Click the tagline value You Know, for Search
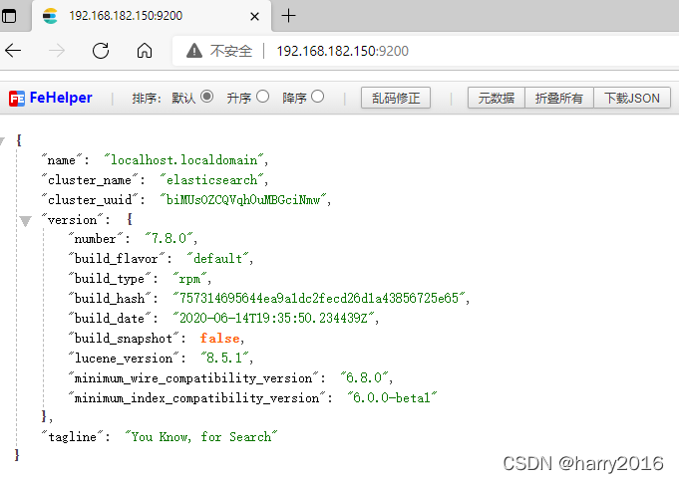Viewport: 679px width, 483px height. click(x=201, y=437)
